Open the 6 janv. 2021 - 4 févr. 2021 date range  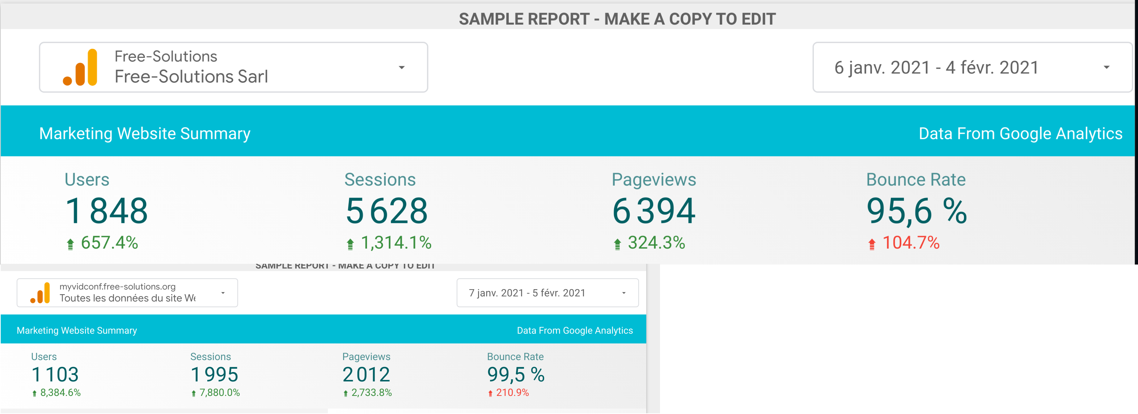coord(972,67)
